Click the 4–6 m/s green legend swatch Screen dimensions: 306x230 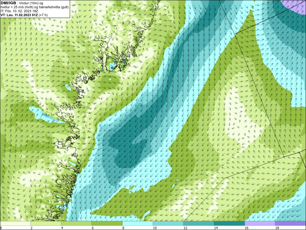(x=76, y=223)
